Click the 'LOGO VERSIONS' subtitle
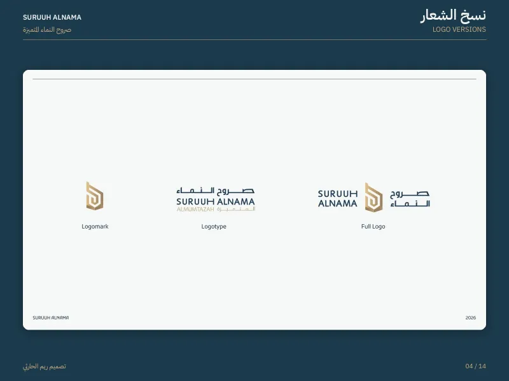Viewport: 509px width, 381px height. [x=459, y=29]
